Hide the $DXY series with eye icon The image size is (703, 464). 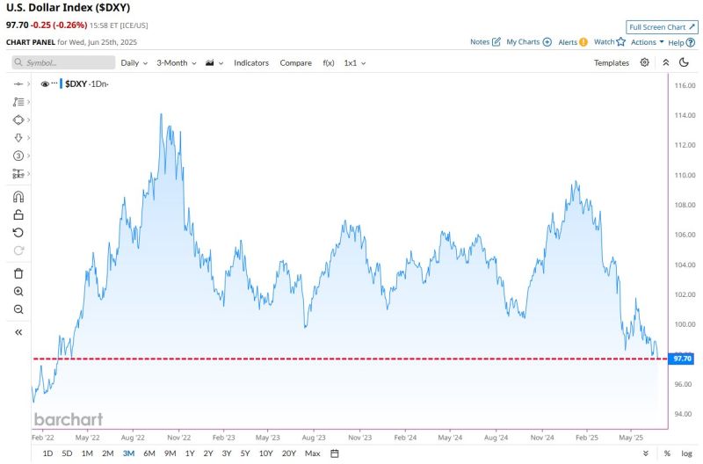[x=45, y=83]
